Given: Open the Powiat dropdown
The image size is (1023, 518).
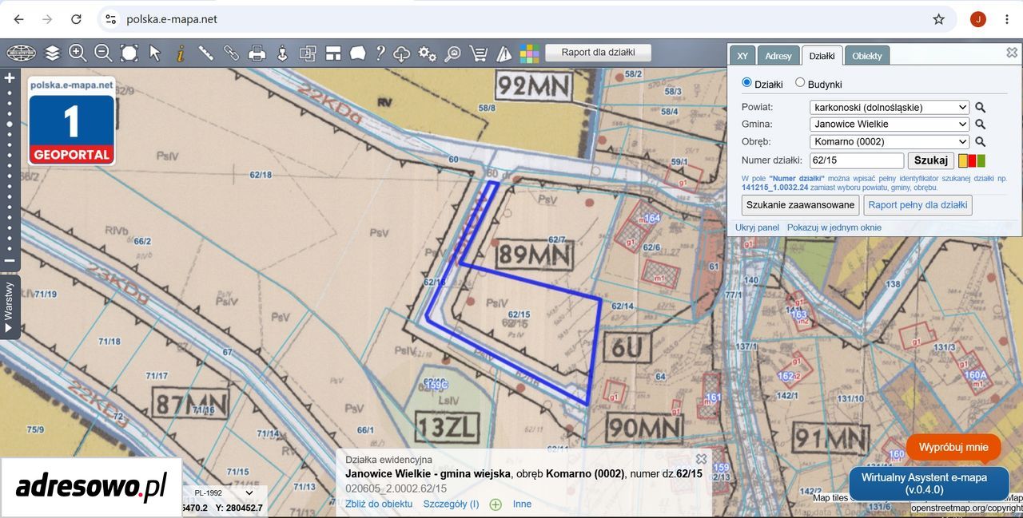Looking at the screenshot, I should (890, 107).
